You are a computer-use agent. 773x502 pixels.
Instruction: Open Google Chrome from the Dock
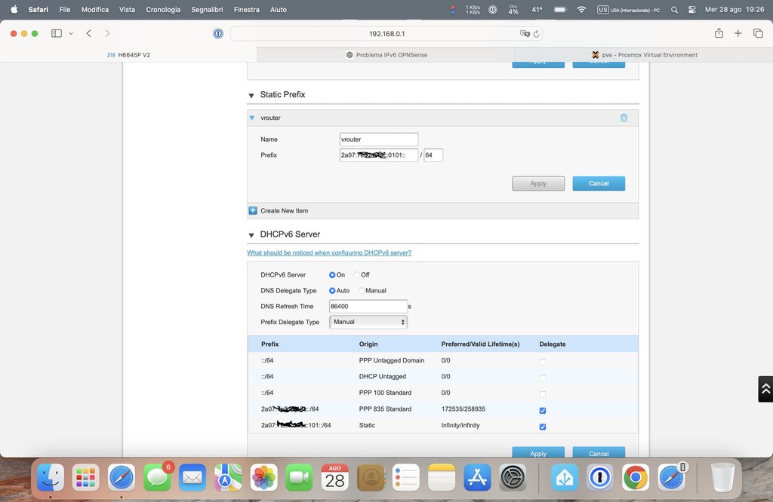click(x=636, y=477)
